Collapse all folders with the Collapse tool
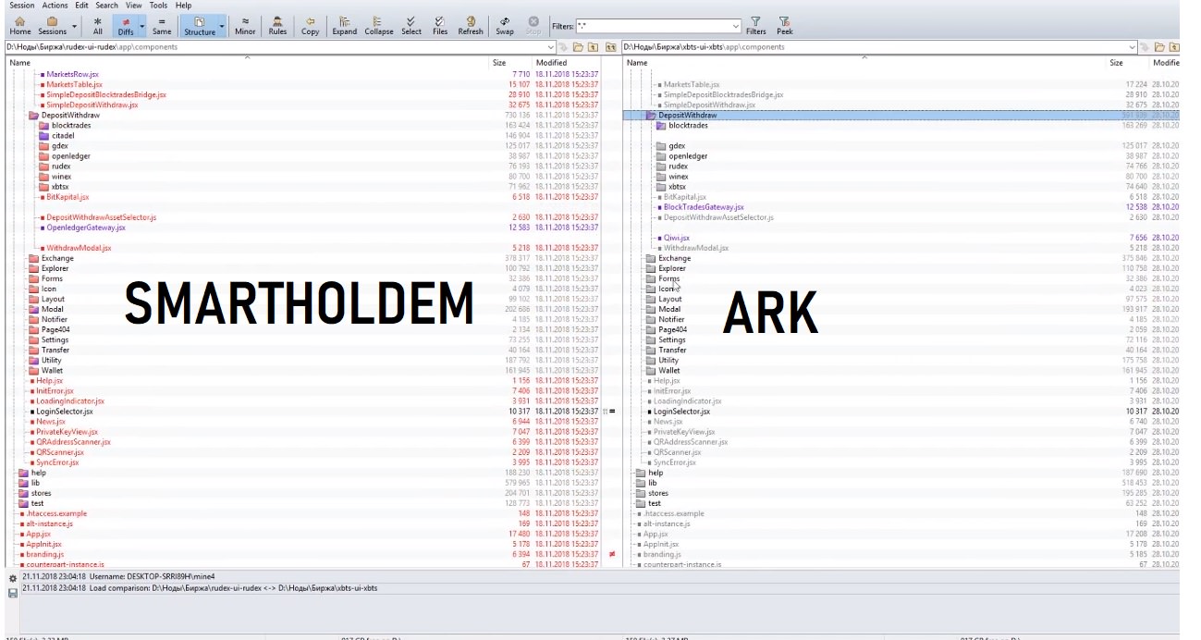Image resolution: width=1201 pixels, height=640 pixels. (x=378, y=25)
